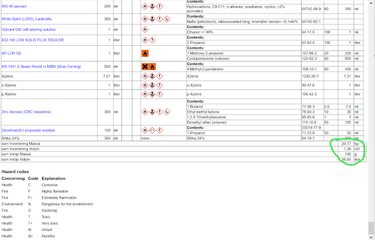Click the flame pictogram for Zinc Aerosol
The height and width of the screenshot is (240, 375).
coord(145,112)
